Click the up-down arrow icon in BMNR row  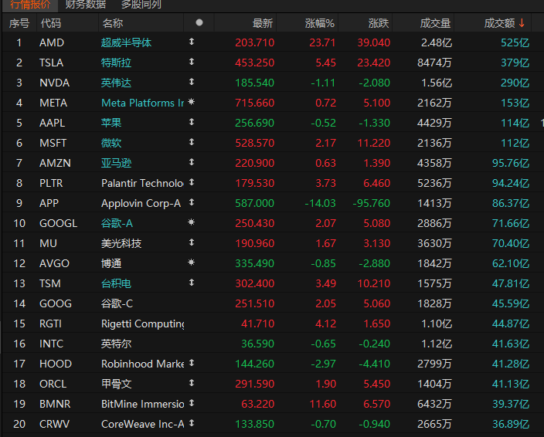191,404
